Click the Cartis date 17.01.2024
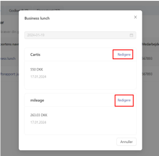159x156 pixels. pyautogui.click(x=38, y=77)
